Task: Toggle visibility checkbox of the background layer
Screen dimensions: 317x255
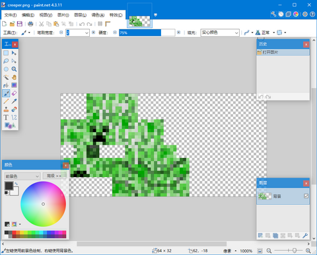Action: pyautogui.click(x=306, y=196)
